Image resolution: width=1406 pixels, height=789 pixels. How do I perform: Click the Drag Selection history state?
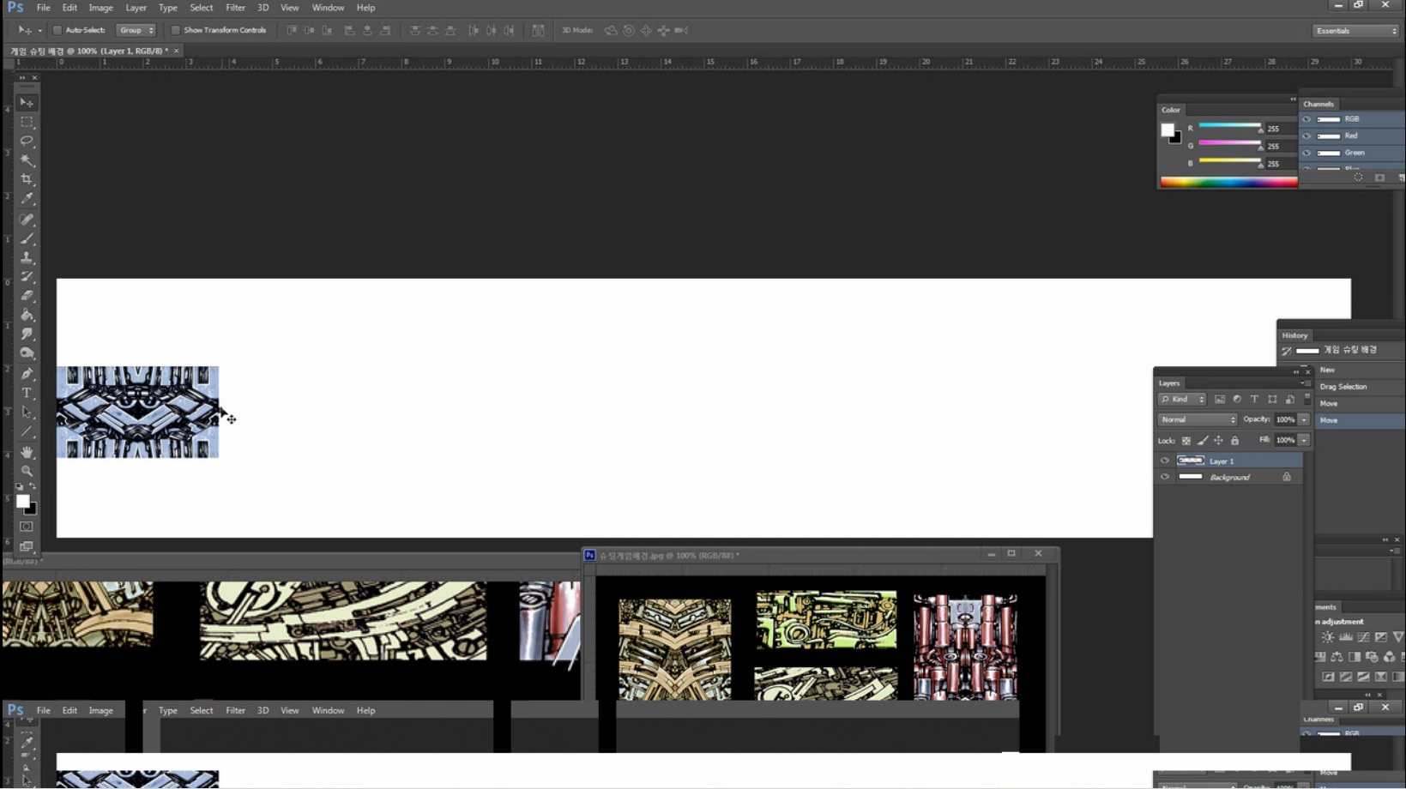coord(1343,387)
